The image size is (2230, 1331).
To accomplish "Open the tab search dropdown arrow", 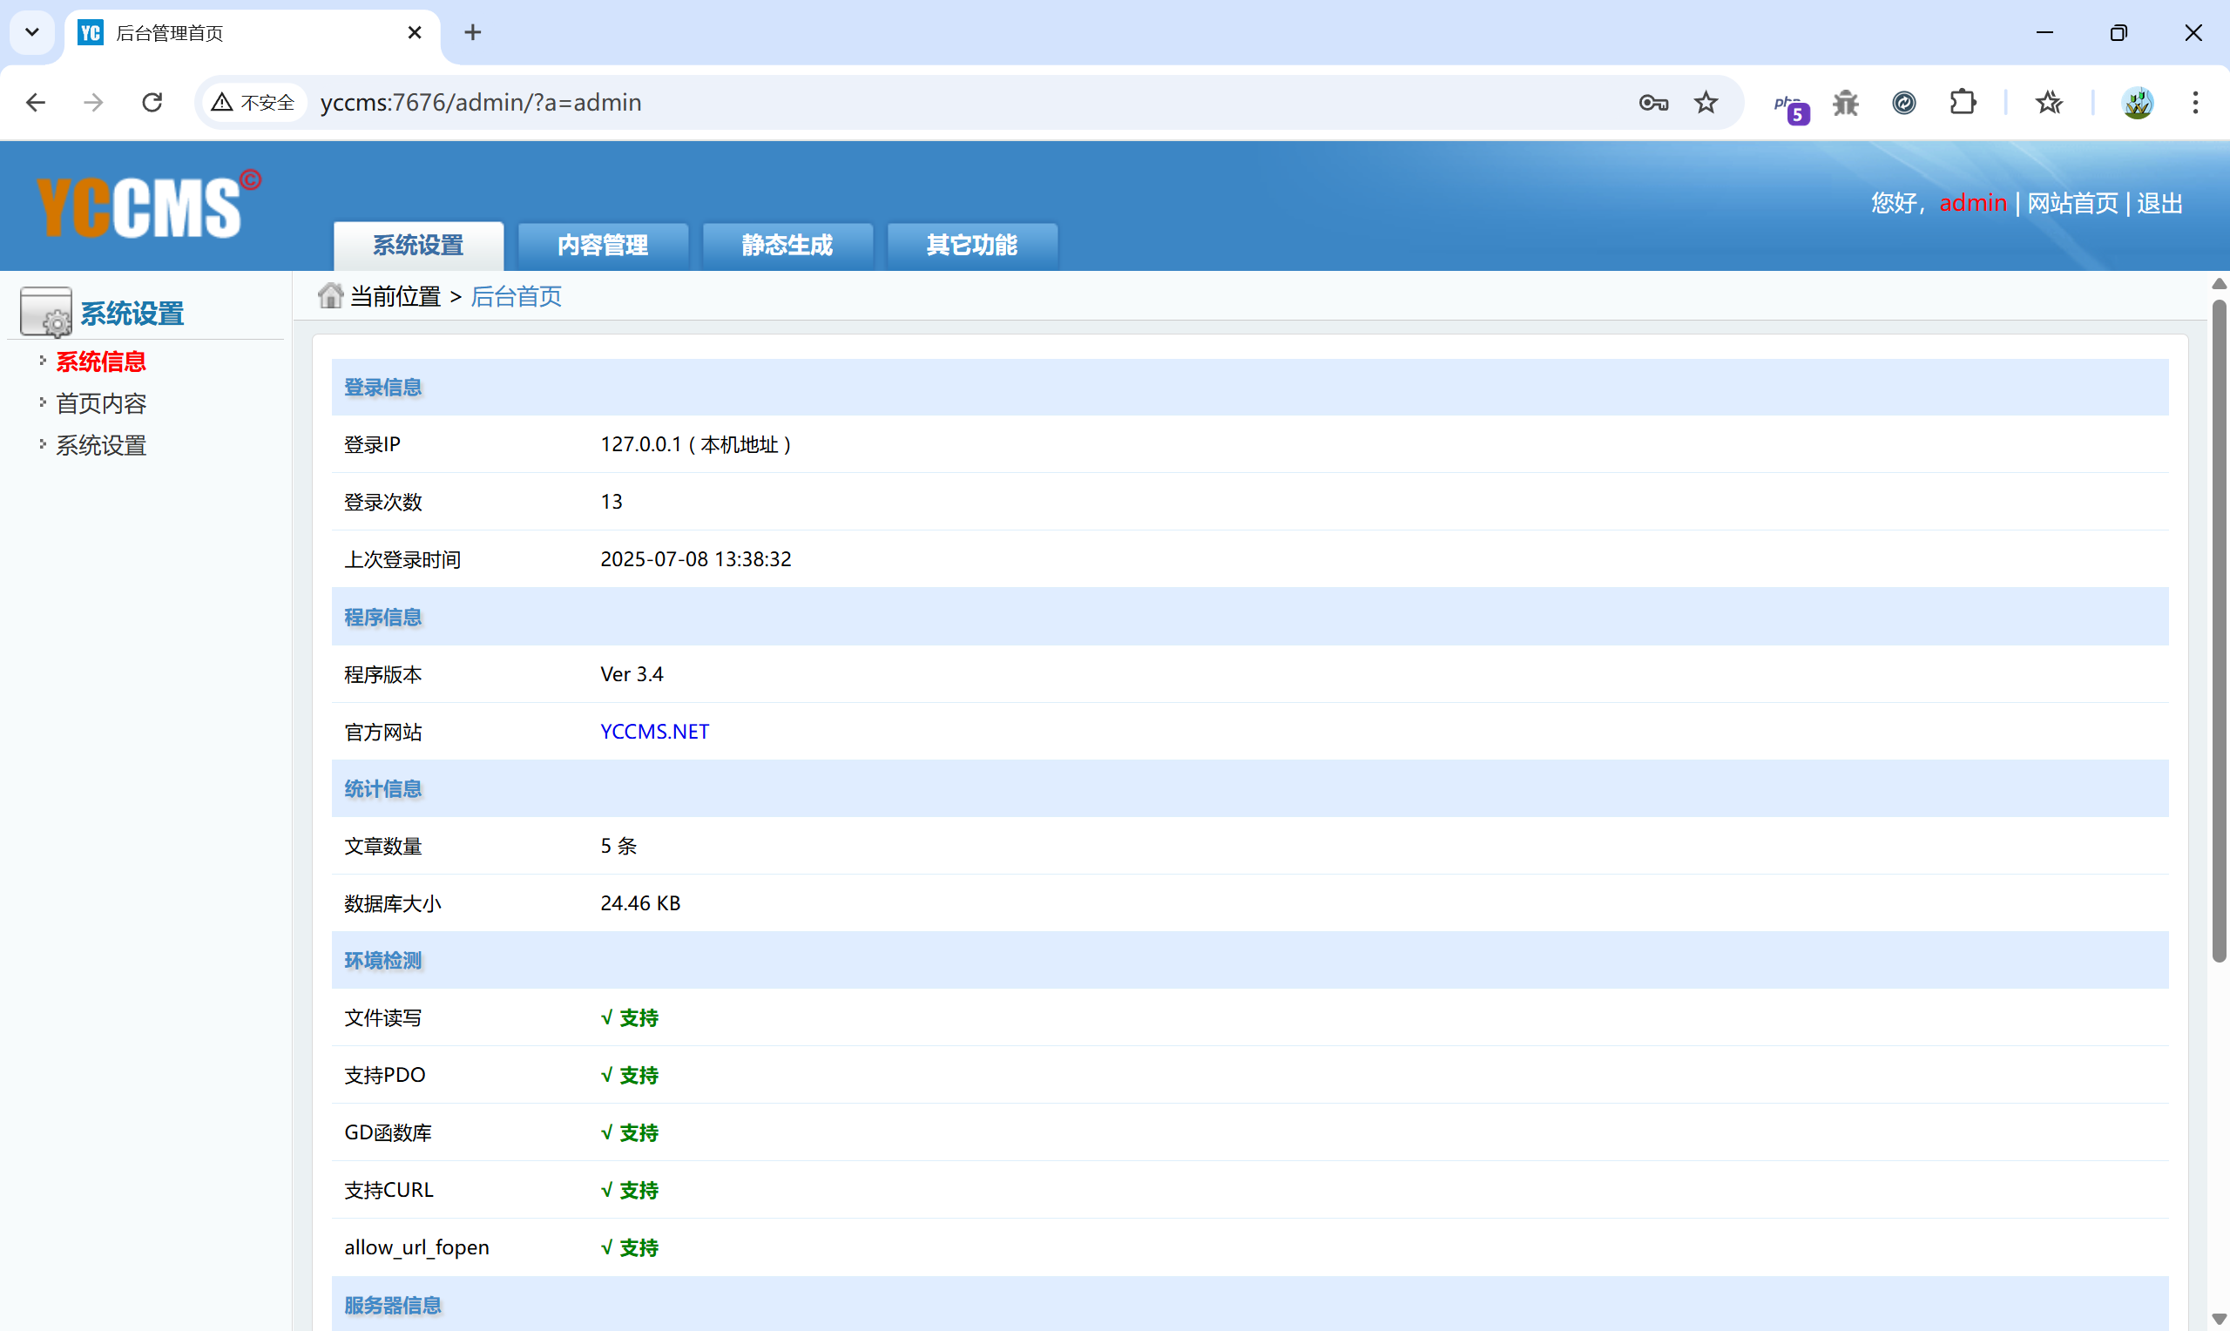I will (32, 33).
